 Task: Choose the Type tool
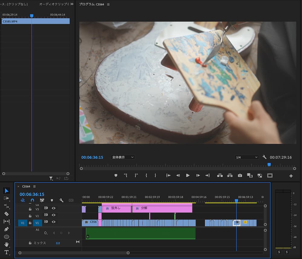coord(7,252)
